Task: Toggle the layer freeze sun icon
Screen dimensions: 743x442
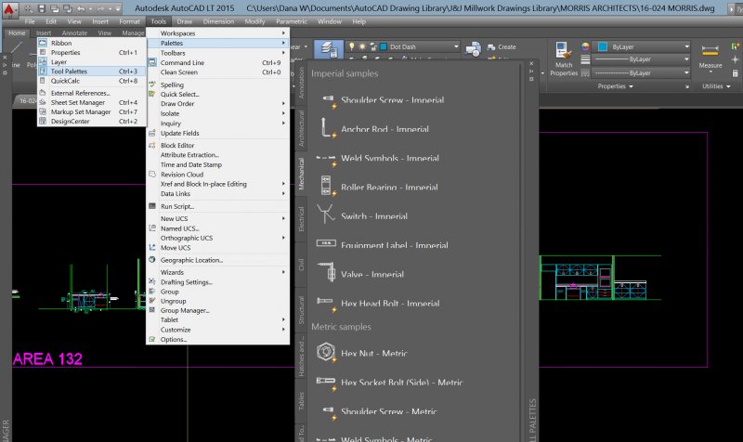Action: click(362, 46)
